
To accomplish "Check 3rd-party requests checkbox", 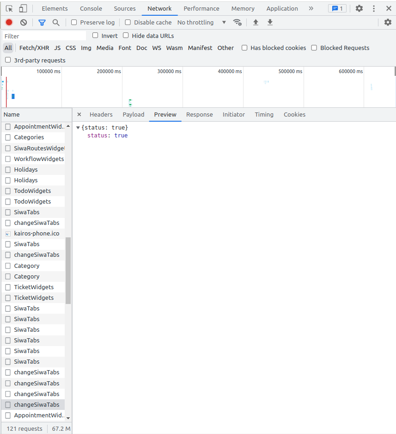I will click(x=8, y=60).
